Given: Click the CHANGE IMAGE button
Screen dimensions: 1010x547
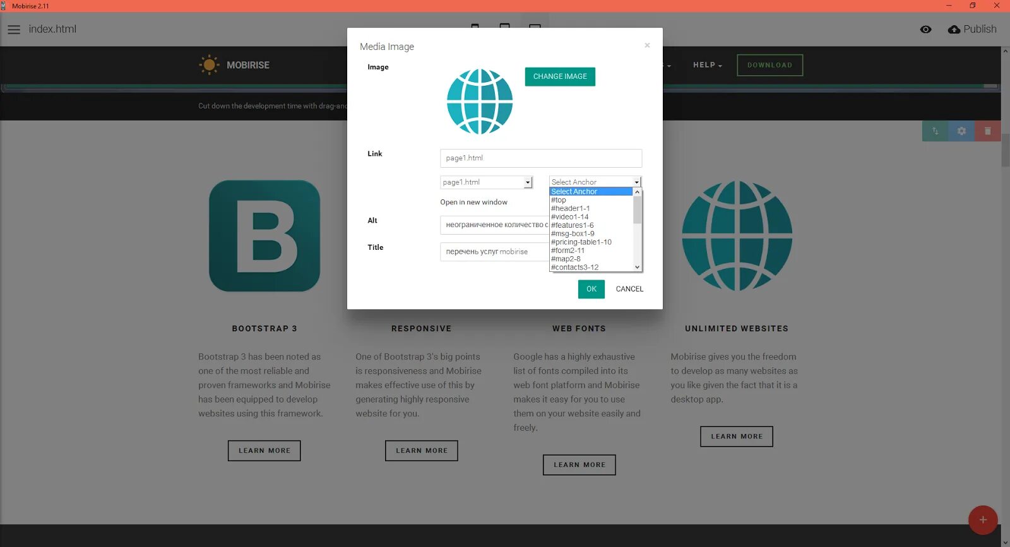Looking at the screenshot, I should 560,76.
